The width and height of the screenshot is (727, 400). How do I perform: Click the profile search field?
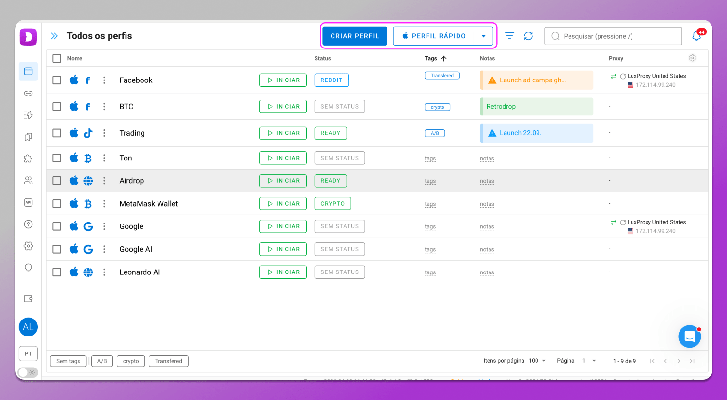(x=613, y=36)
